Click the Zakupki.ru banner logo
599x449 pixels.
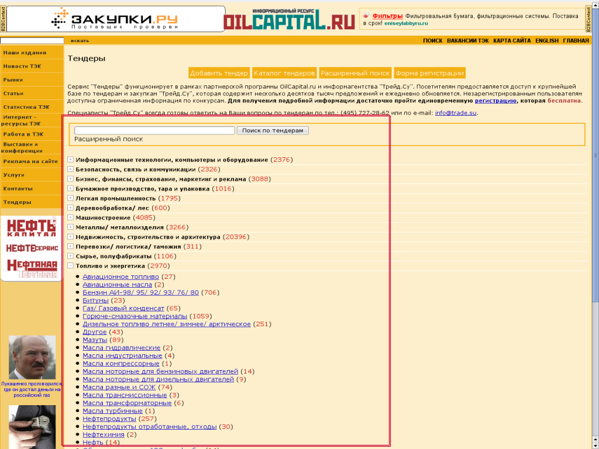tap(115, 19)
